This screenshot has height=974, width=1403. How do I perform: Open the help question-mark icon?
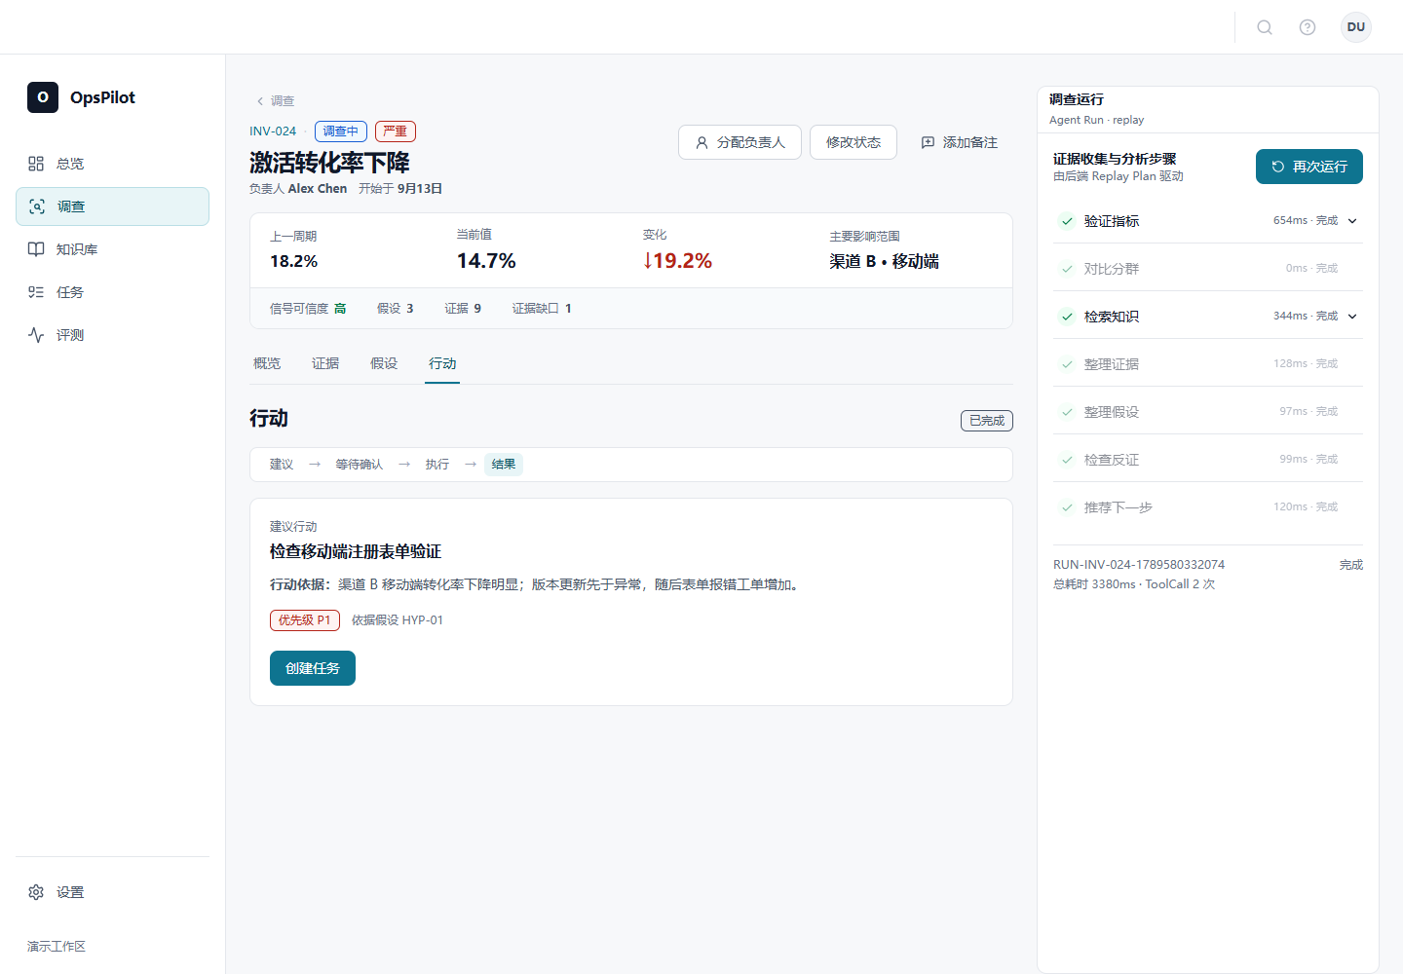tap(1308, 27)
